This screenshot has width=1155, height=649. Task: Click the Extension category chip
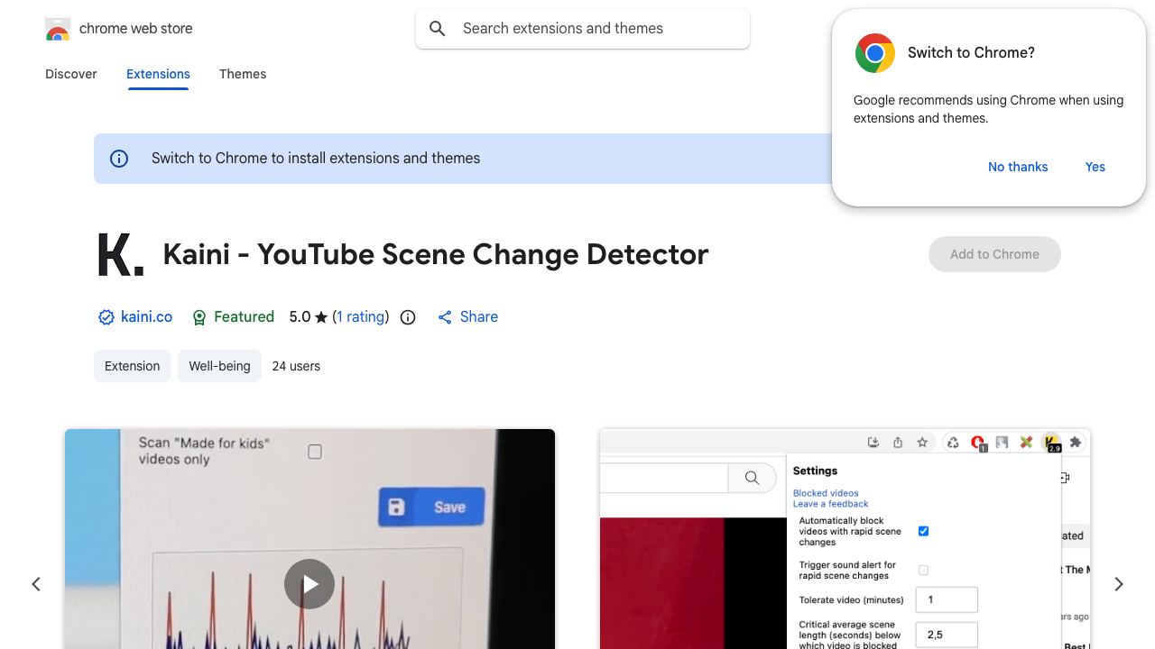132,366
